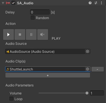The image size is (106, 103).
Task: Open the object picker for ShuttleLaunch clip
Action: coord(88,69)
